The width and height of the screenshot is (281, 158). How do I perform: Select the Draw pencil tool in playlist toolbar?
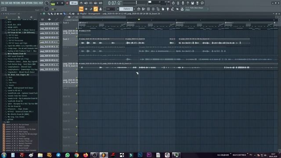pyautogui.click(x=49, y=14)
